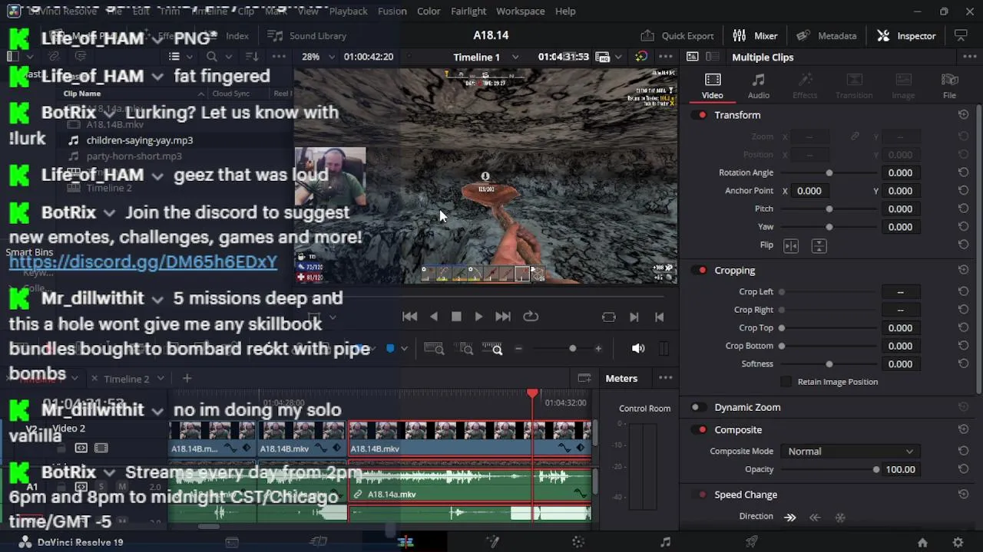Select the Timeline 2 tab

tap(126, 379)
